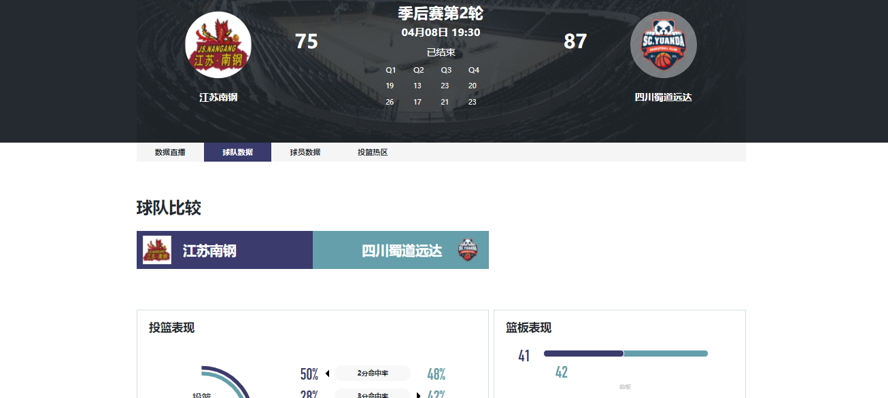The height and width of the screenshot is (398, 888).
Task: Select the 球队数据 tab
Action: point(237,152)
